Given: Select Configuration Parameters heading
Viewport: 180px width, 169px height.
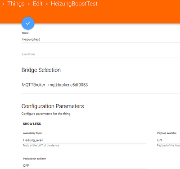Looking at the screenshot, I should (53, 106).
